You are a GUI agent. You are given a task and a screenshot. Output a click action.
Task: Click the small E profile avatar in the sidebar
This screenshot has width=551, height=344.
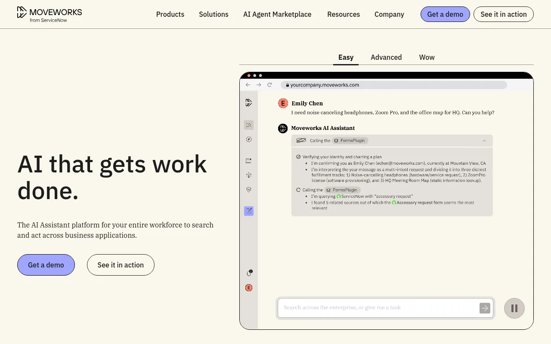tap(249, 288)
